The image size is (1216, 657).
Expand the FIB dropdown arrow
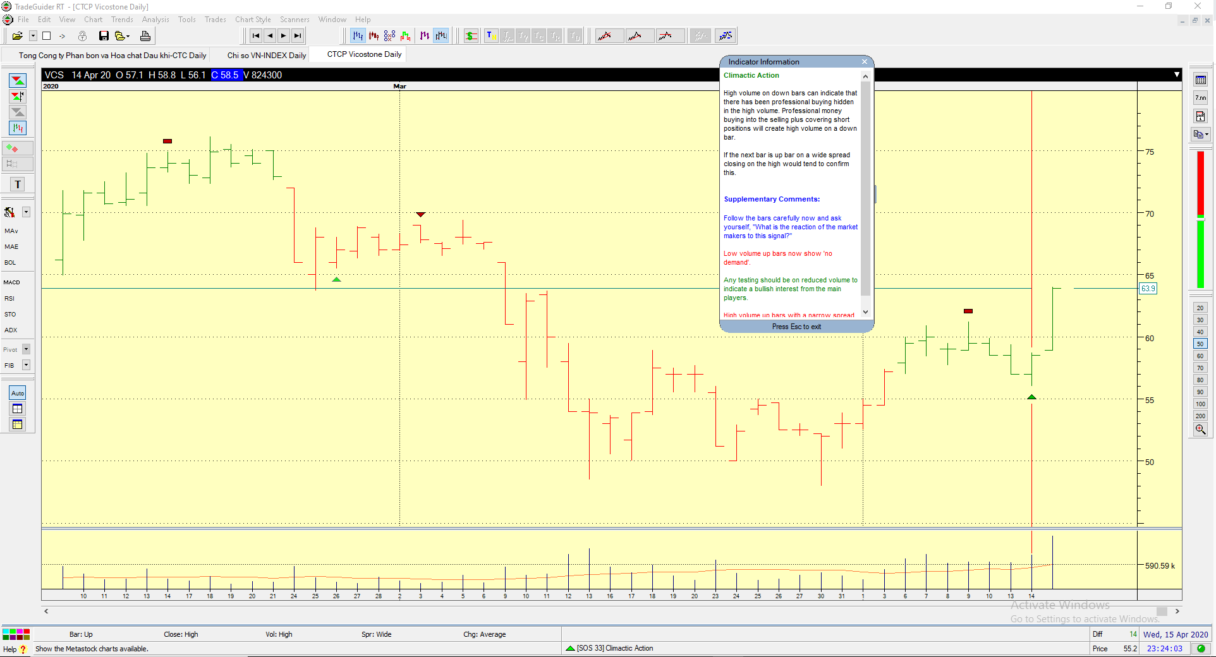point(27,365)
